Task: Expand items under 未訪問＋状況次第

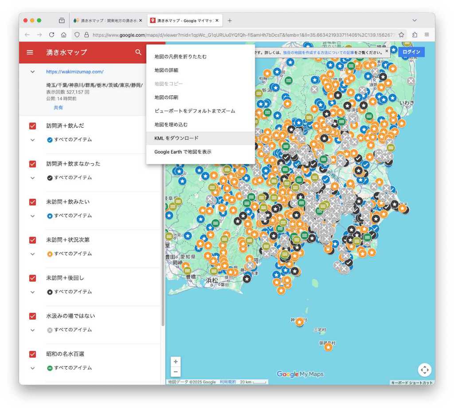Action: click(x=33, y=254)
